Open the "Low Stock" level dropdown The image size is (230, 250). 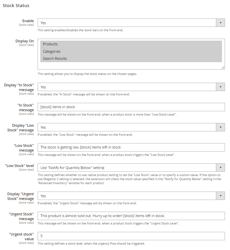coord(127,168)
